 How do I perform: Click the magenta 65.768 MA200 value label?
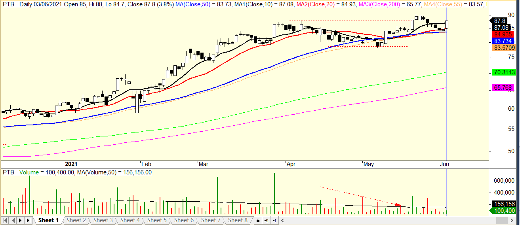pos(503,88)
